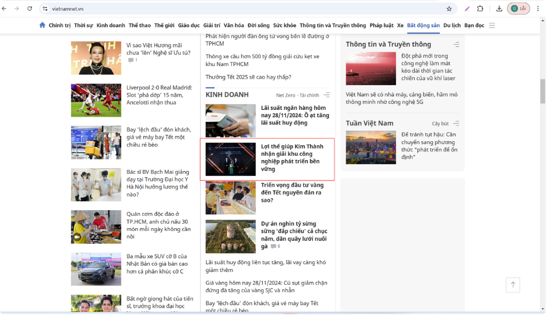
Task: Bookmark this page with the star icon
Action: point(449,9)
